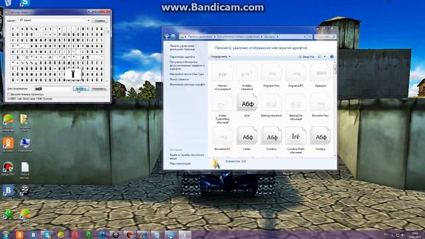425x239 pixels.
Task: Open the Personalization link in sidebar
Action: coord(180,163)
